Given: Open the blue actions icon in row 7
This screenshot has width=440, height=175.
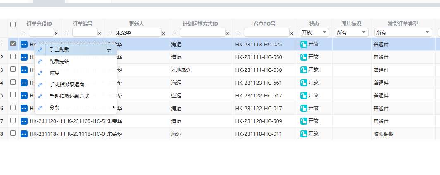Looking at the screenshot, I should click(24, 121).
